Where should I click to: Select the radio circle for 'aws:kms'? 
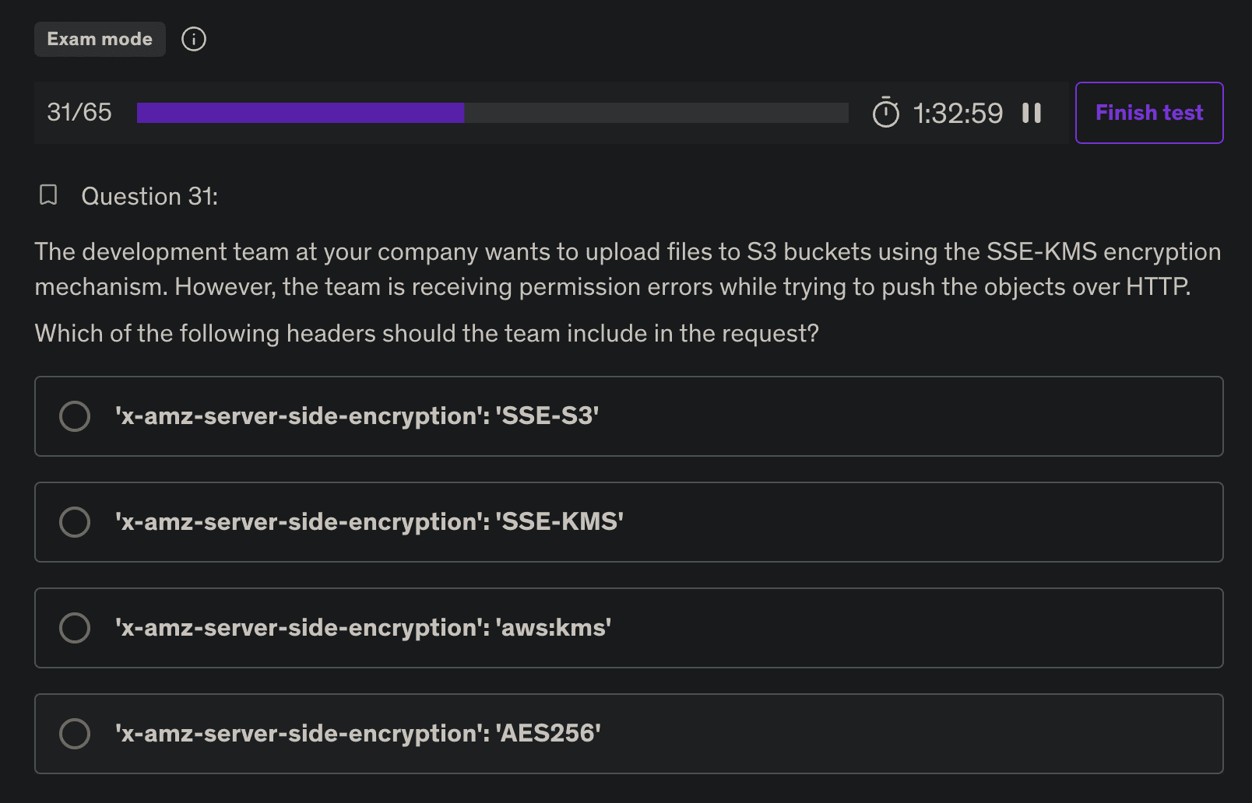[75, 628]
